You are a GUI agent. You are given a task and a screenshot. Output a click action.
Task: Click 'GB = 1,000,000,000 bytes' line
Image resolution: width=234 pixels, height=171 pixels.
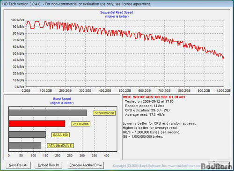[x=143, y=136]
